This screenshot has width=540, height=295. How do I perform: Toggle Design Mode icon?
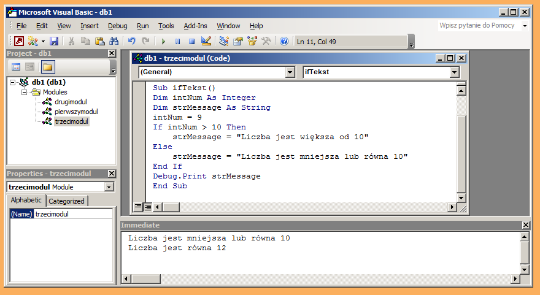(x=206, y=41)
